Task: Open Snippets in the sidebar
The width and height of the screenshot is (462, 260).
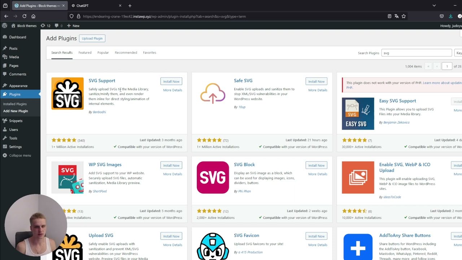Action: (16, 121)
